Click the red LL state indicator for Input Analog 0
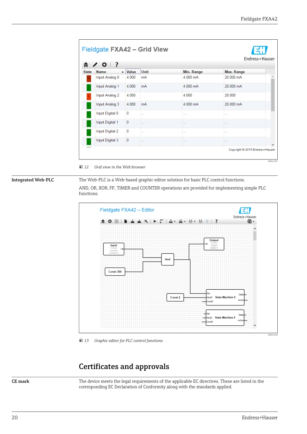The width and height of the screenshot is (307, 434). pyautogui.click(x=89, y=78)
